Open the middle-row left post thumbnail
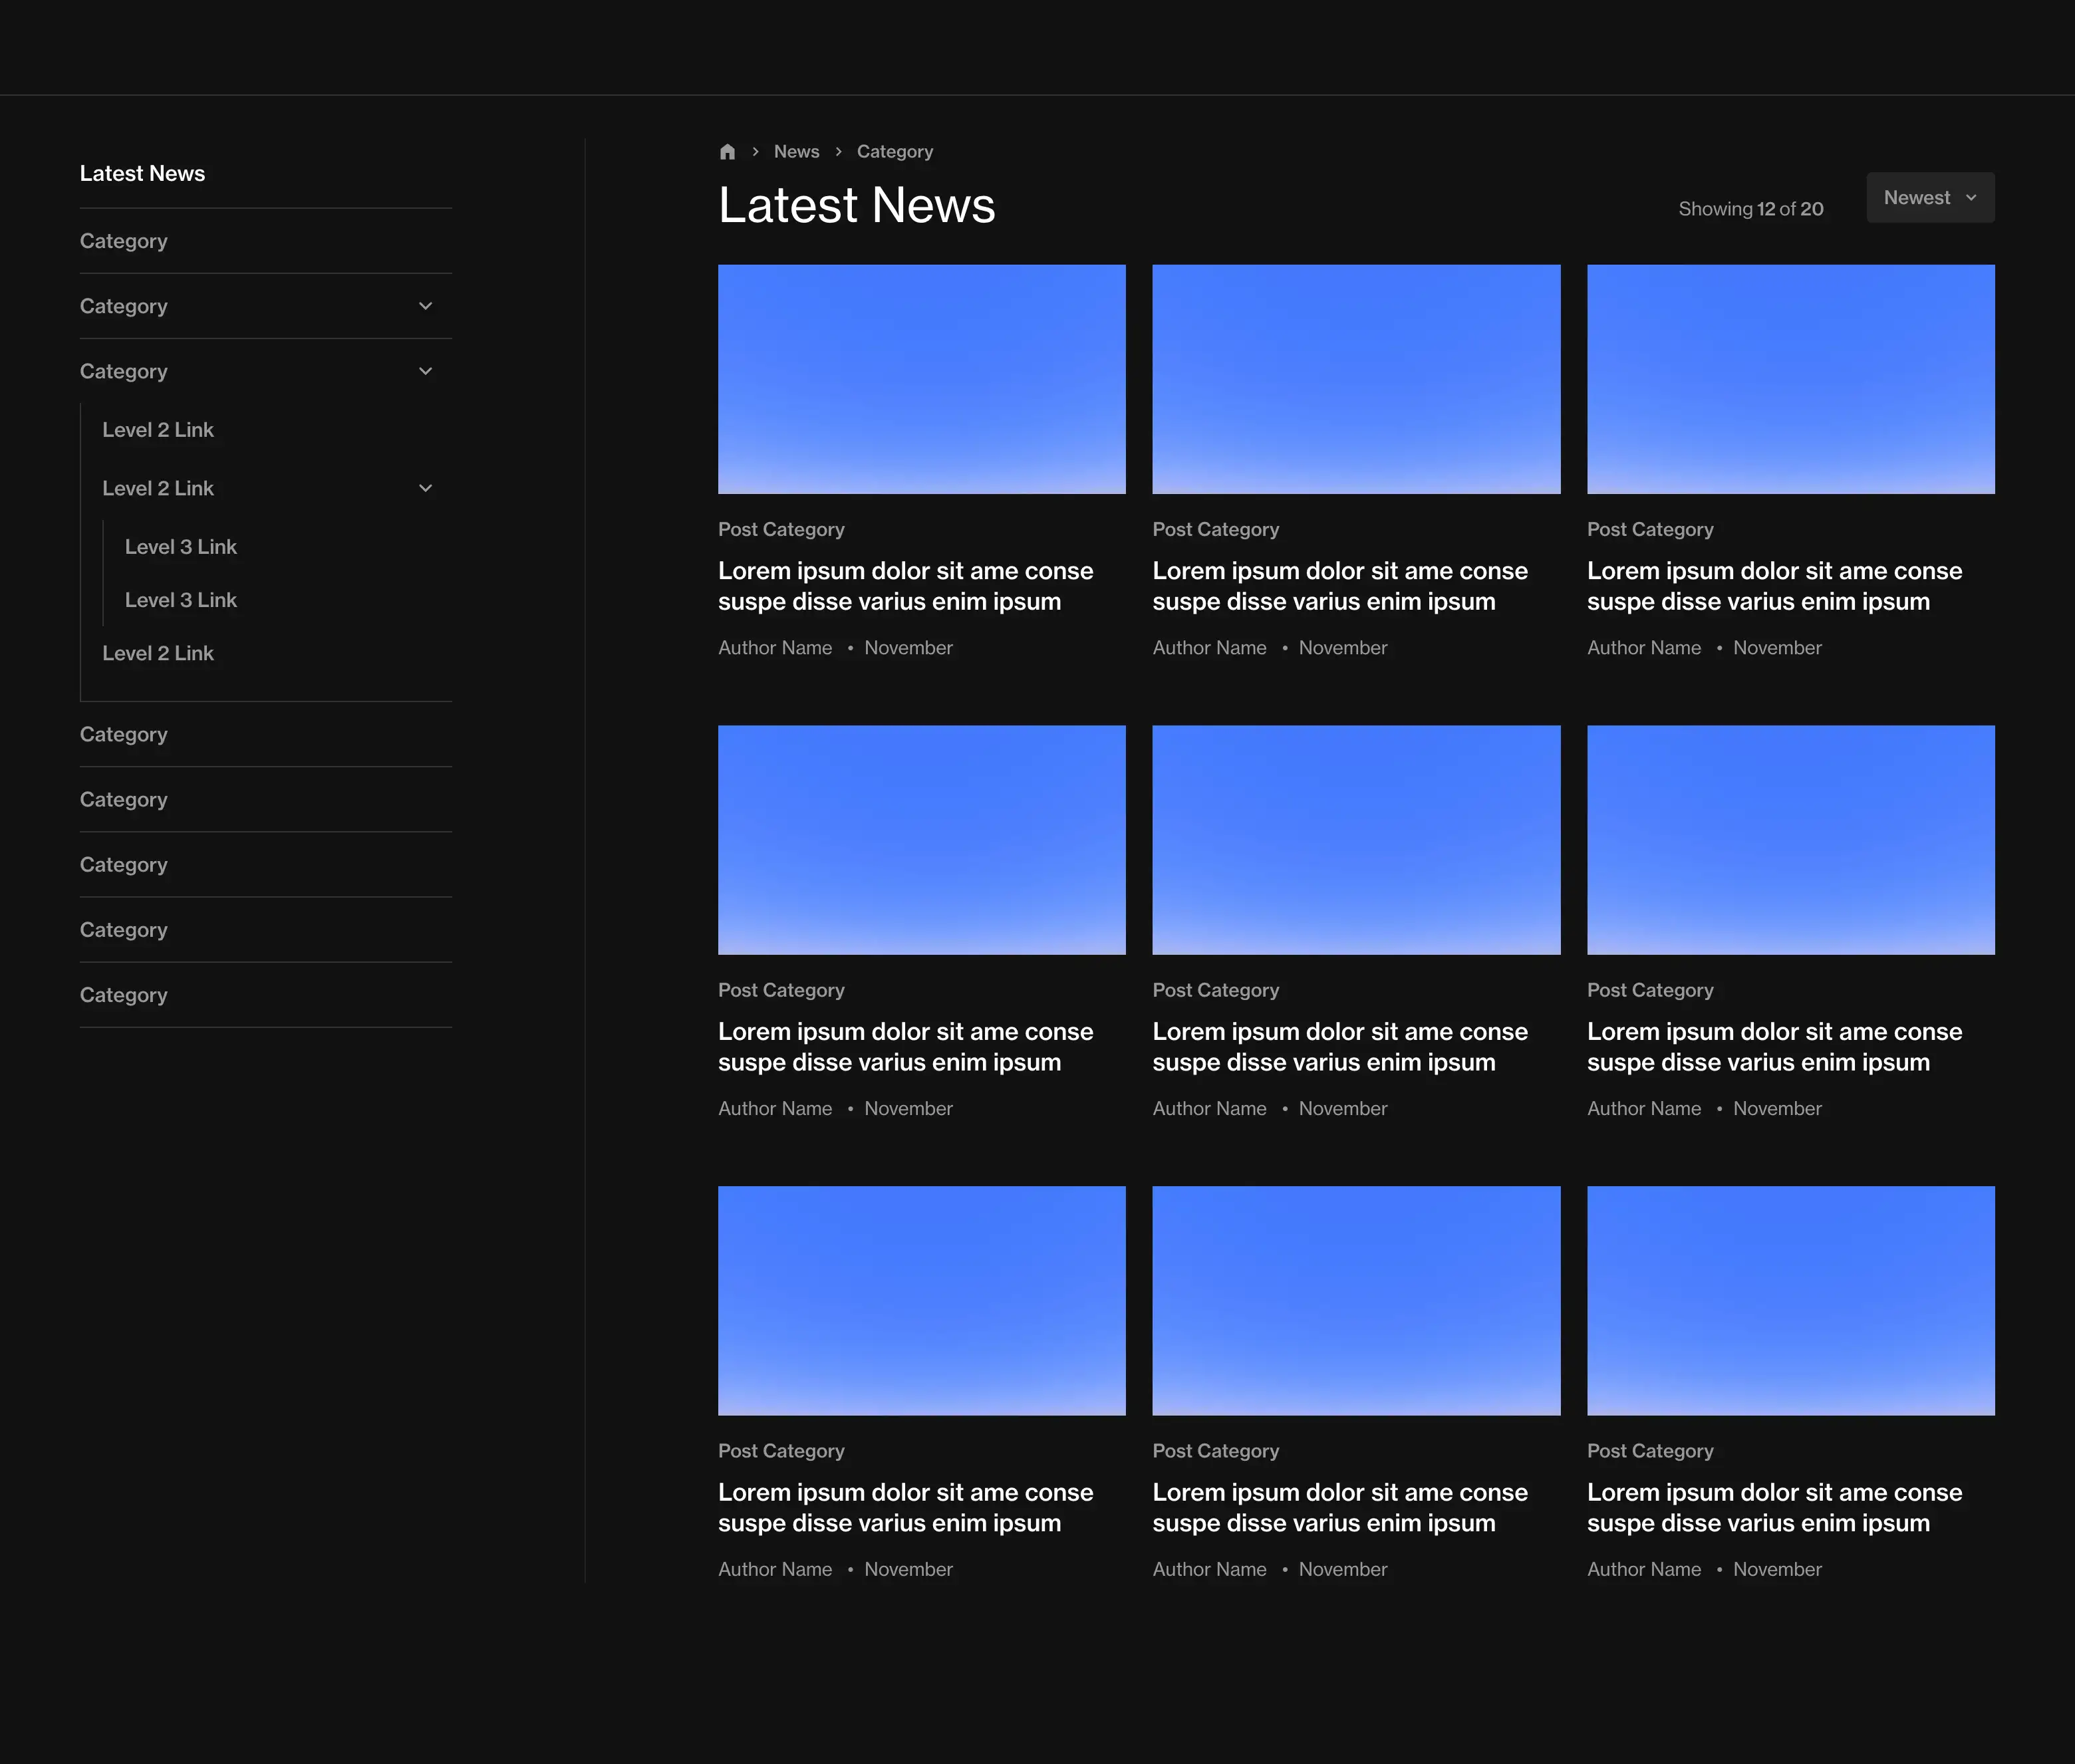 tap(921, 840)
